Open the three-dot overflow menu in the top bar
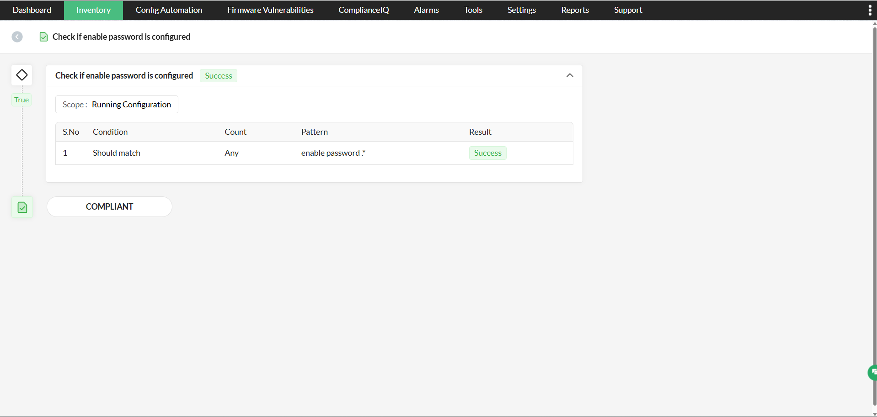 (870, 10)
